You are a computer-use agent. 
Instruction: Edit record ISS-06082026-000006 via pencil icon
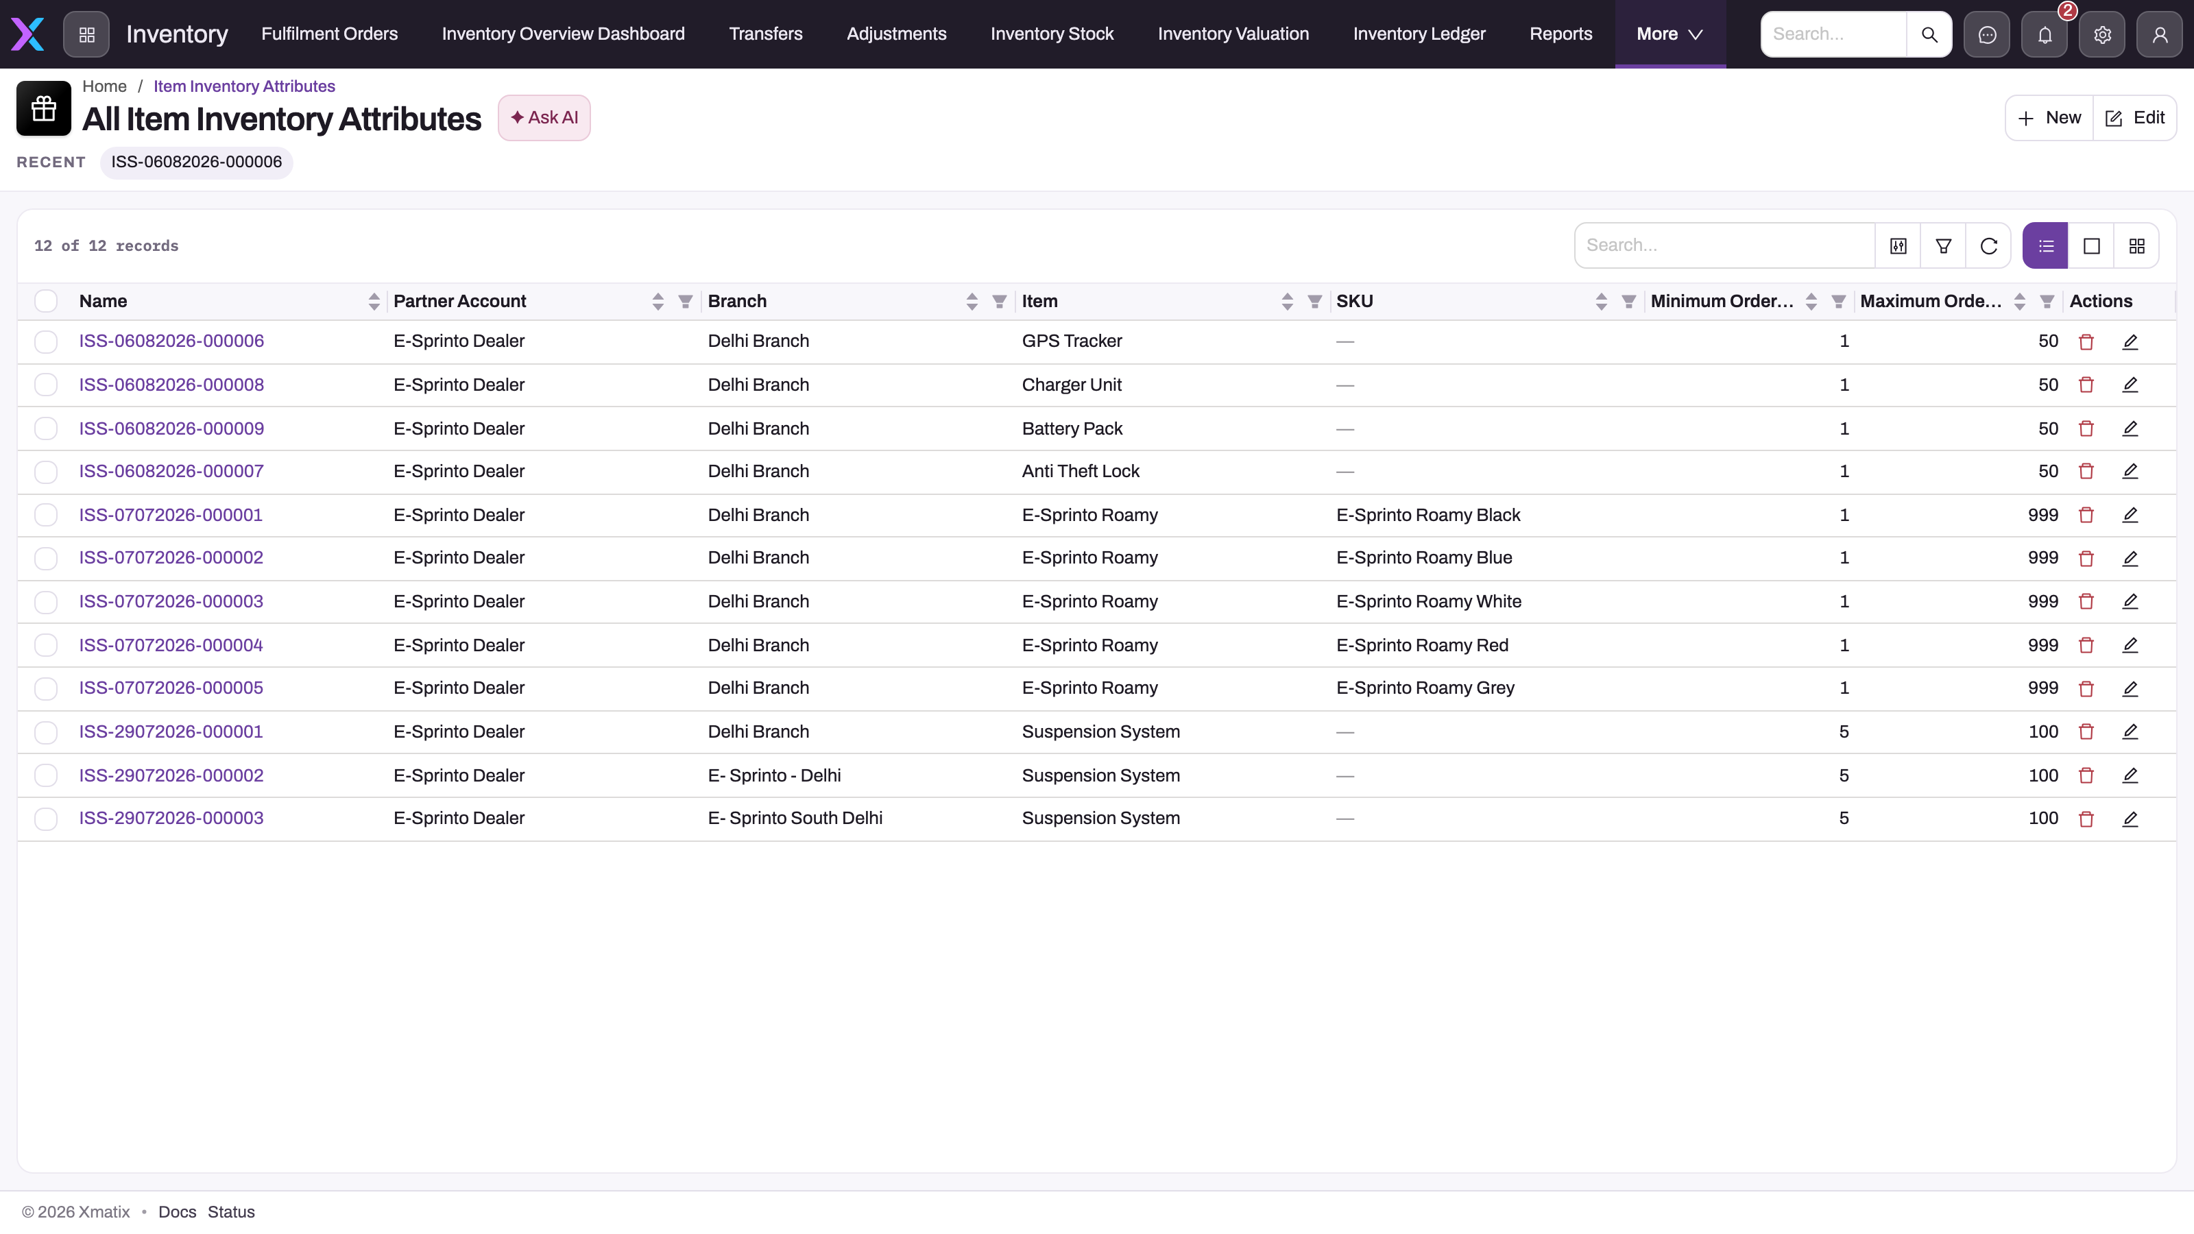[x=2130, y=341]
